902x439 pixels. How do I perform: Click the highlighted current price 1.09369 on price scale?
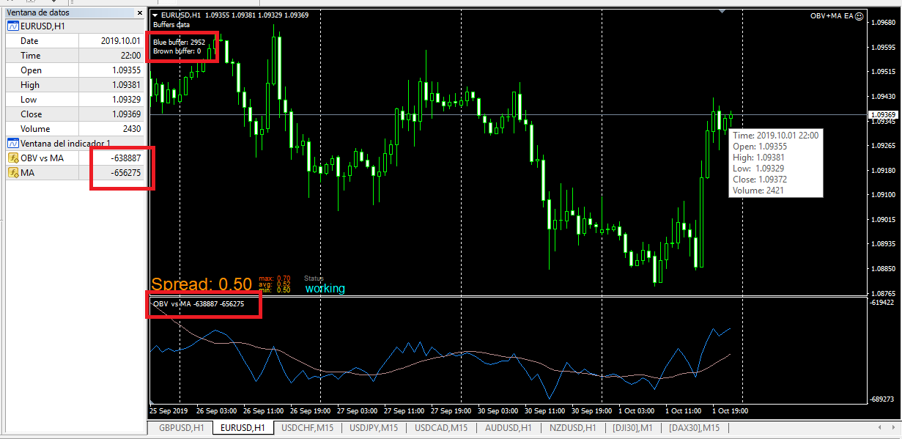tap(882, 115)
